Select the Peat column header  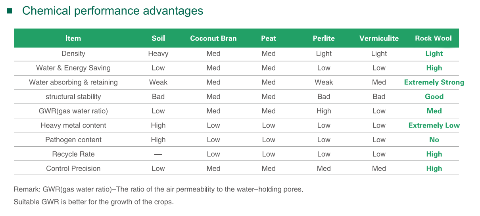269,38
